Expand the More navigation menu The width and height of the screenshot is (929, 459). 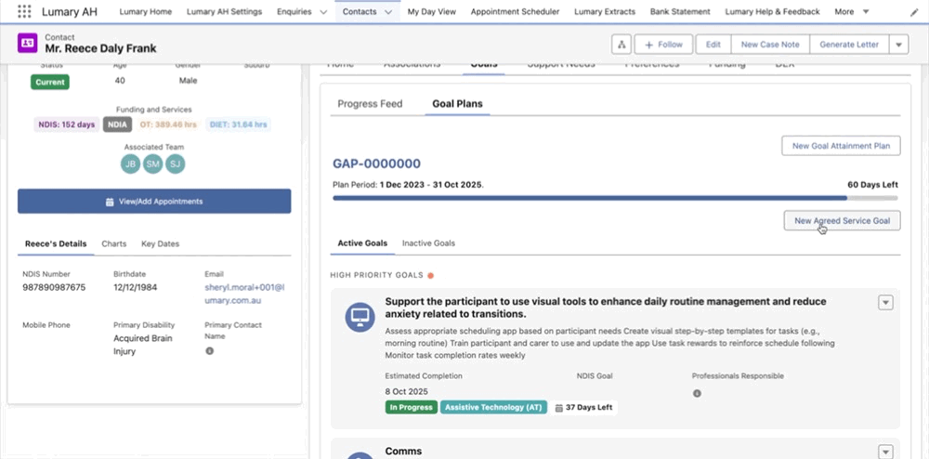(x=852, y=12)
